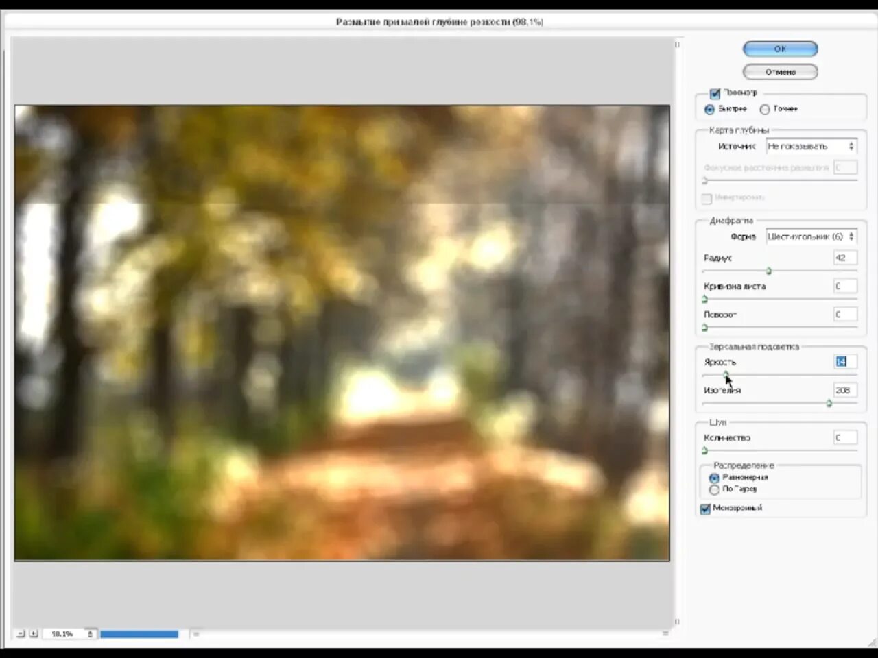
Task: Confirm the blur with OK
Action: click(x=780, y=49)
